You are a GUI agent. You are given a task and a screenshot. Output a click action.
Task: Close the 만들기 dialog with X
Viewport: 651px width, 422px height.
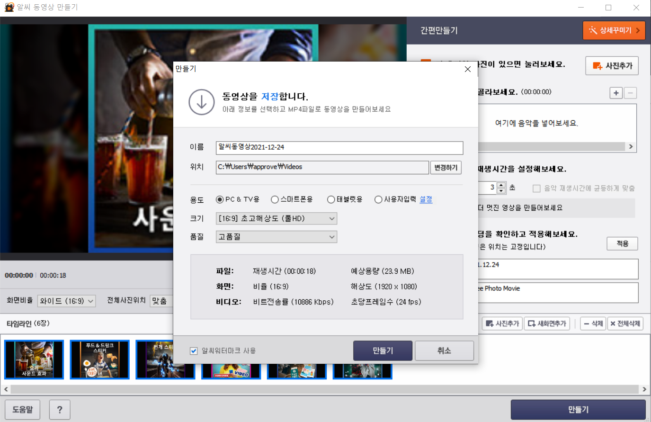pyautogui.click(x=468, y=69)
